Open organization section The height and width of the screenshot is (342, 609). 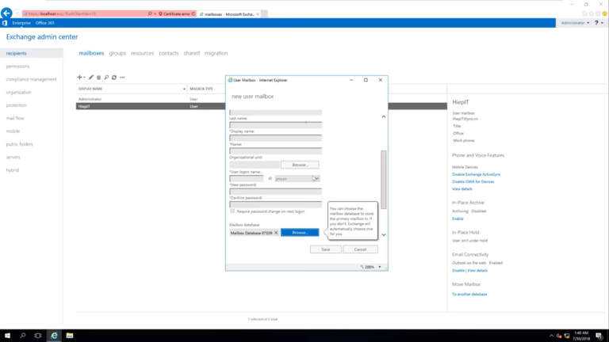point(18,93)
